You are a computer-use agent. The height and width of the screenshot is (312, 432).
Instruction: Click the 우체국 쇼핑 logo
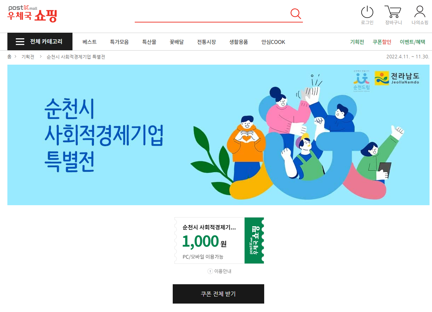[x=32, y=14]
